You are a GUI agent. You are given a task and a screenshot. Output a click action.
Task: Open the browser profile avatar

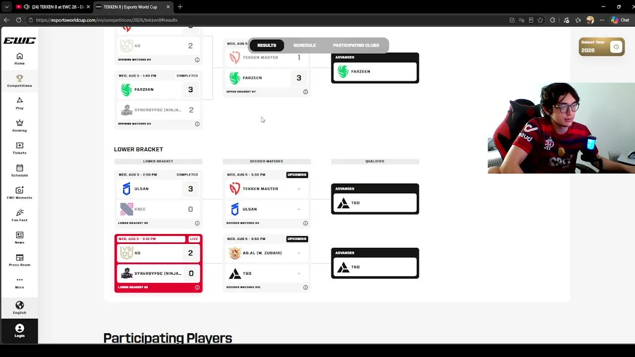tap(590, 20)
